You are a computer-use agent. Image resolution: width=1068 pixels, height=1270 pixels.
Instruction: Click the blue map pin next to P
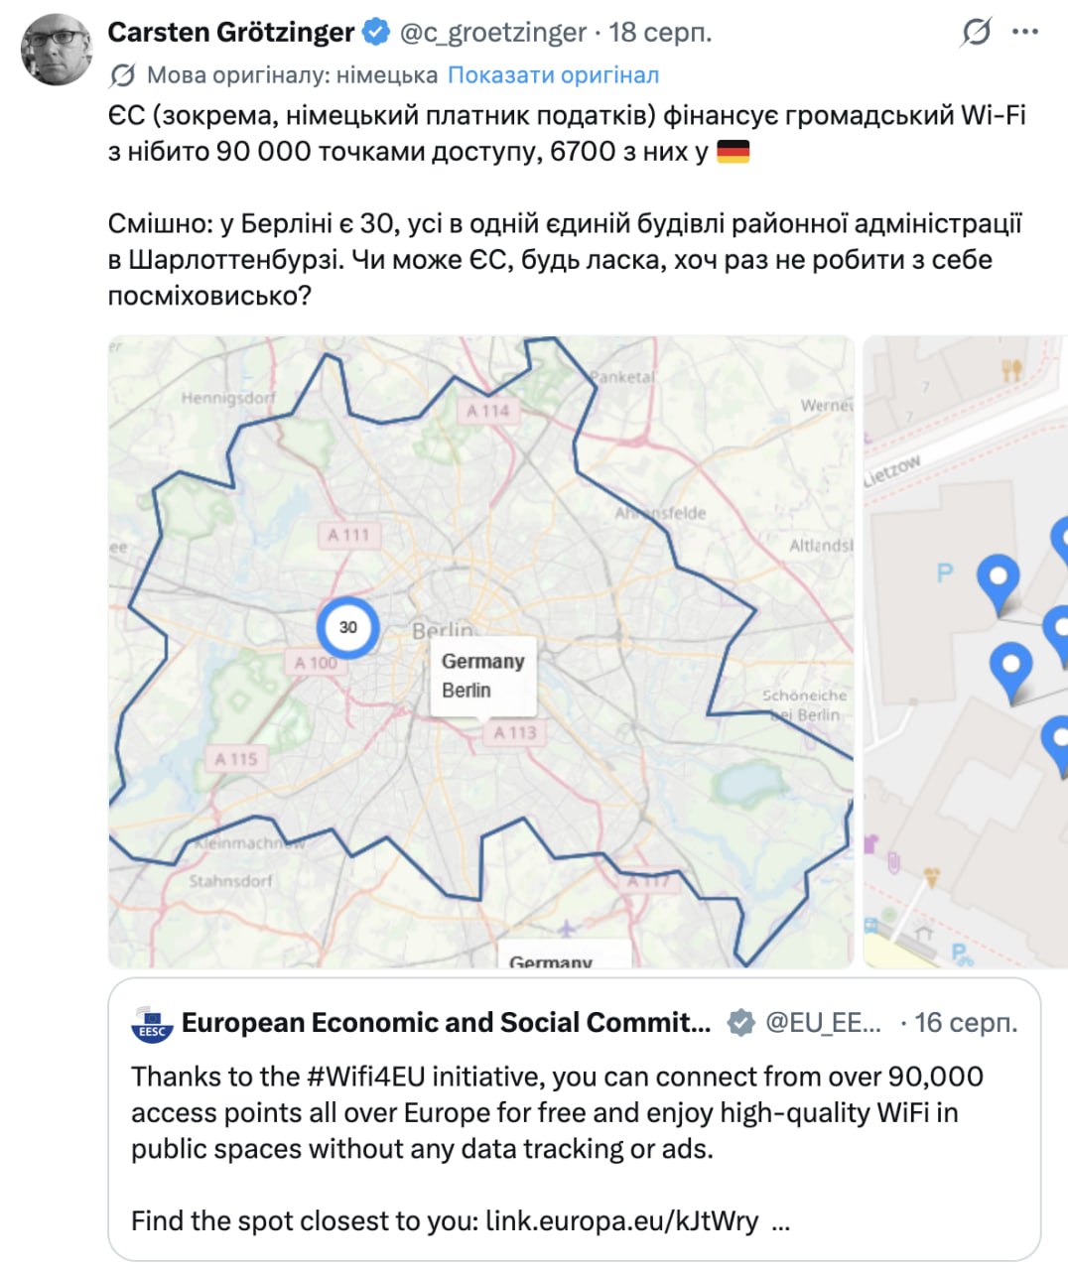[x=999, y=585]
